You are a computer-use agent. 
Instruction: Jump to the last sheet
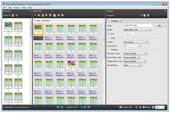(x=89, y=107)
